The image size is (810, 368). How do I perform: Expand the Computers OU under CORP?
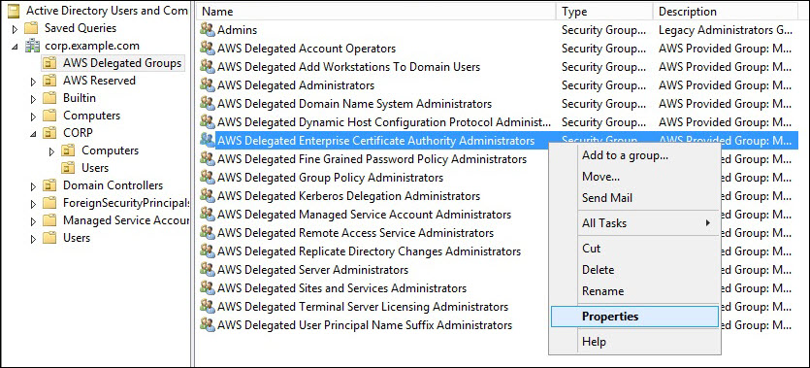point(51,151)
